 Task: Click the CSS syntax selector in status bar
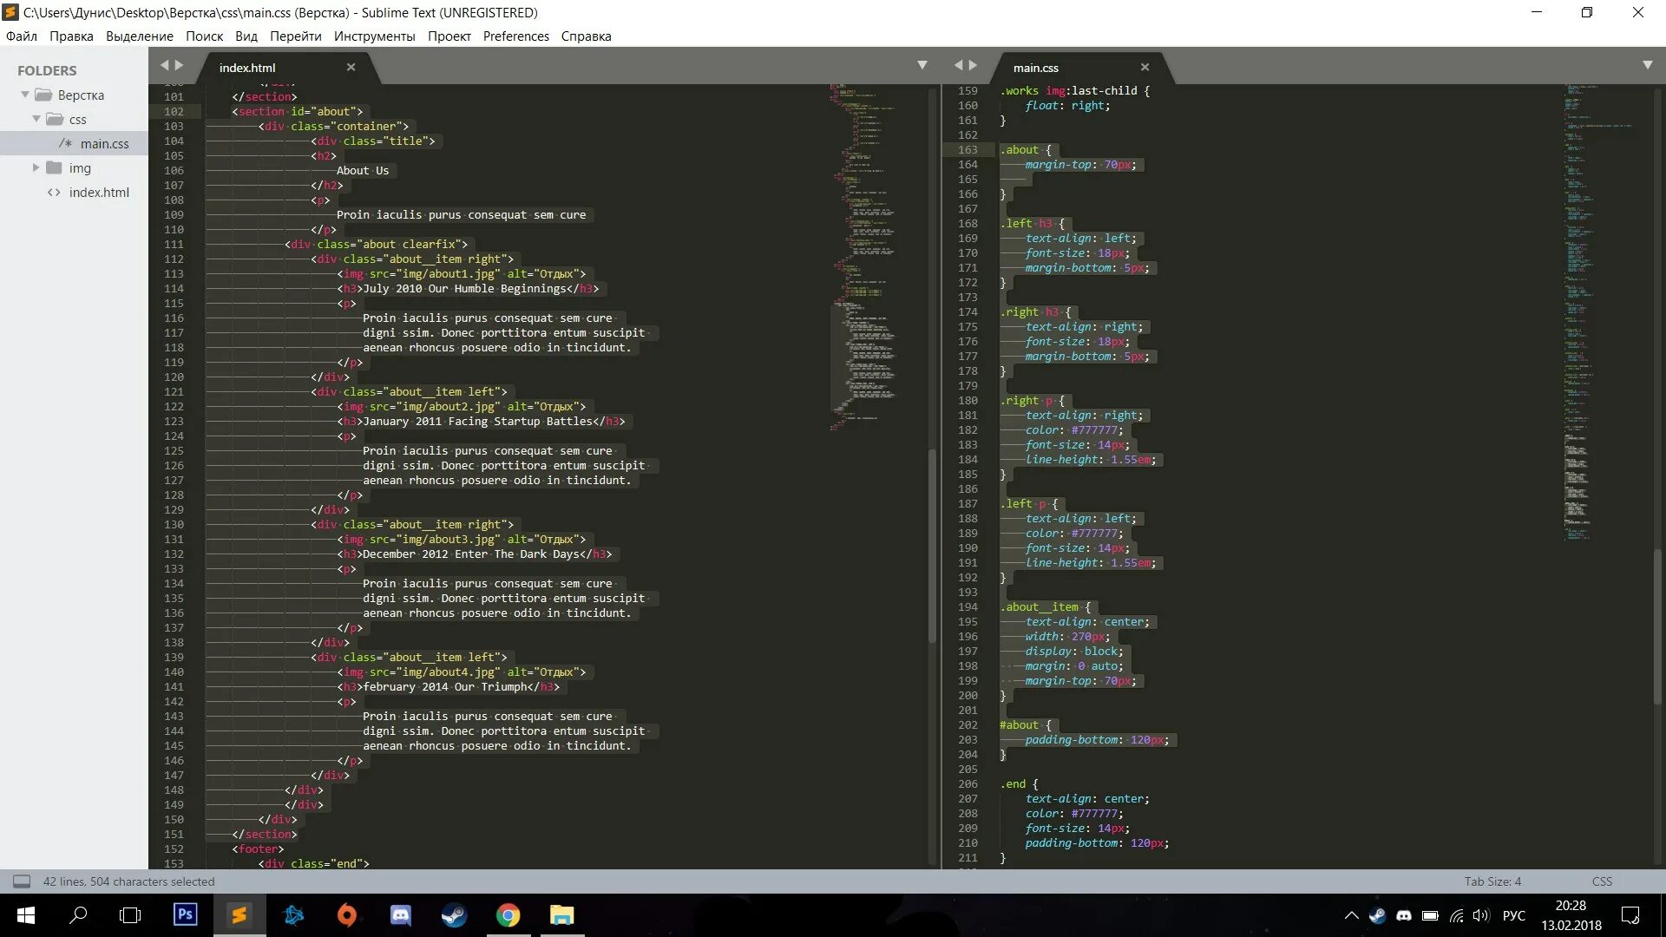click(x=1602, y=881)
